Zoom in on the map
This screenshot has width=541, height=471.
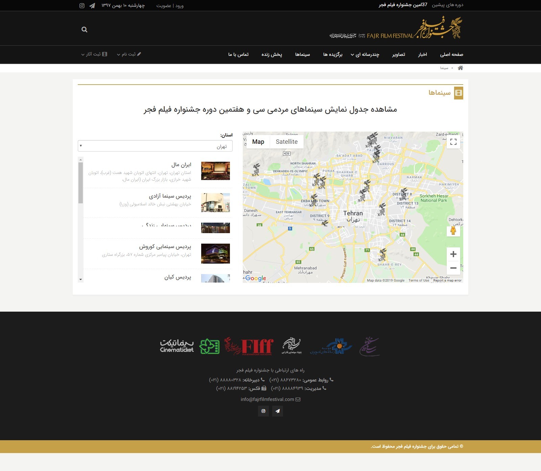[453, 254]
